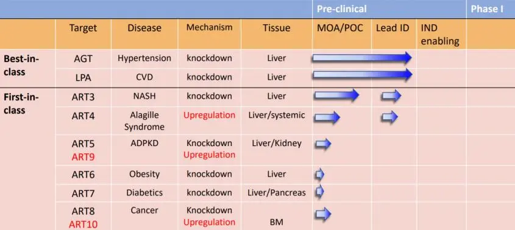Click the AGT progress arrow

click(x=362, y=58)
